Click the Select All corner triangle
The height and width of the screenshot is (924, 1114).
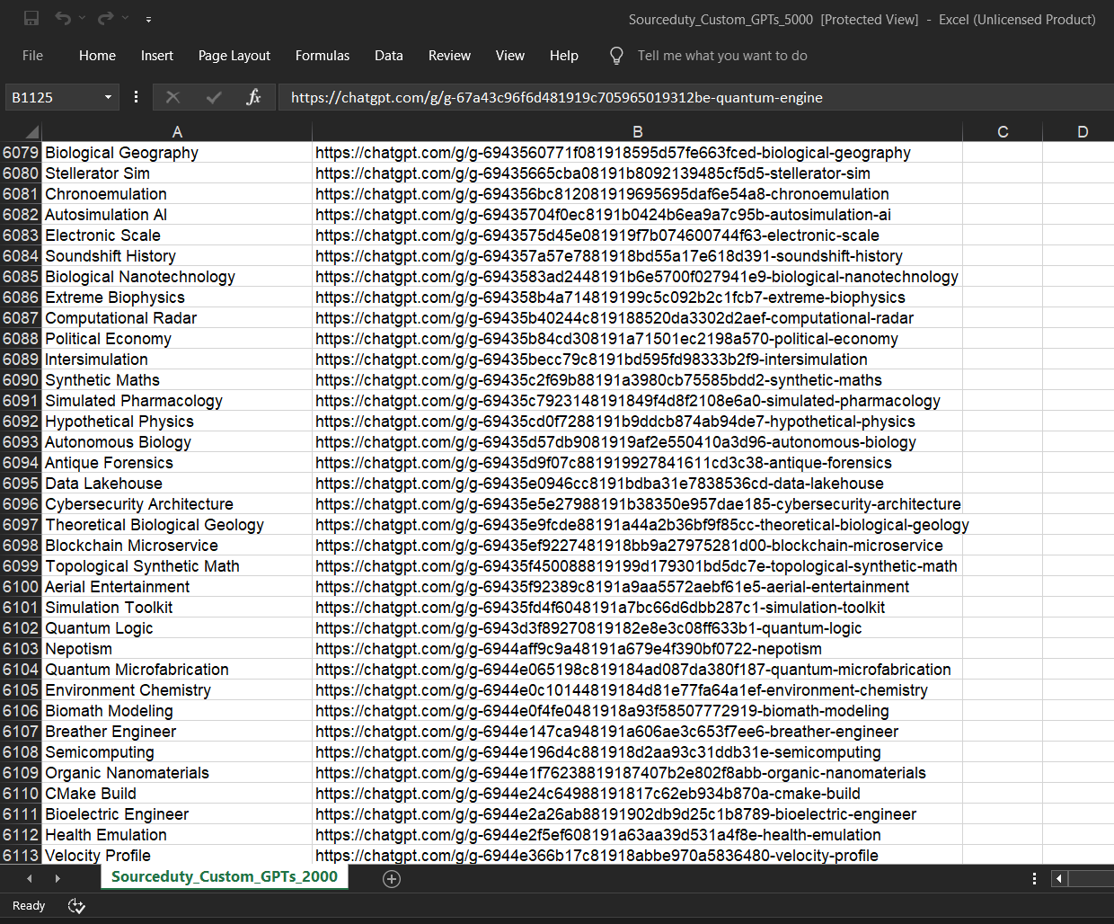[x=31, y=132]
